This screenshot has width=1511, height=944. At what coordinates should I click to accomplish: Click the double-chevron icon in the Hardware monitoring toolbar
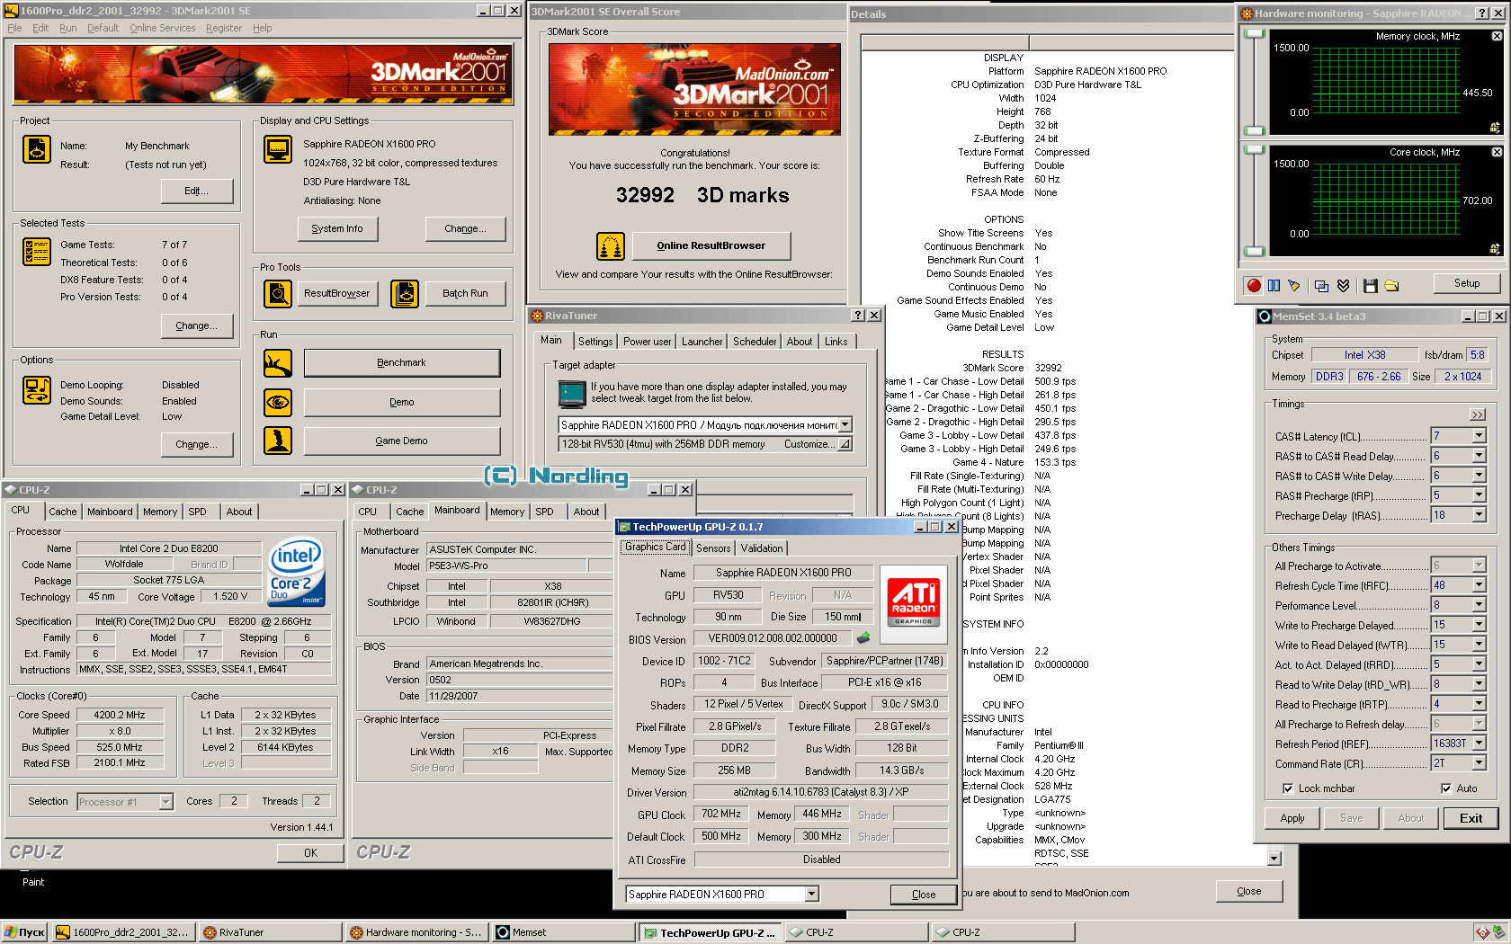[x=1343, y=285]
